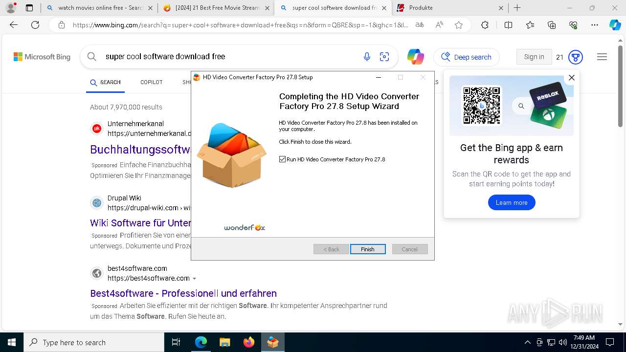Click the taskbar search box

[94, 342]
